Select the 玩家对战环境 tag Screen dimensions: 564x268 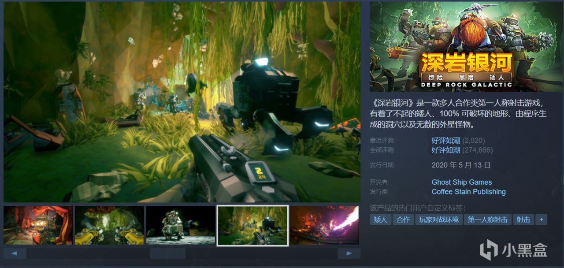coord(438,220)
